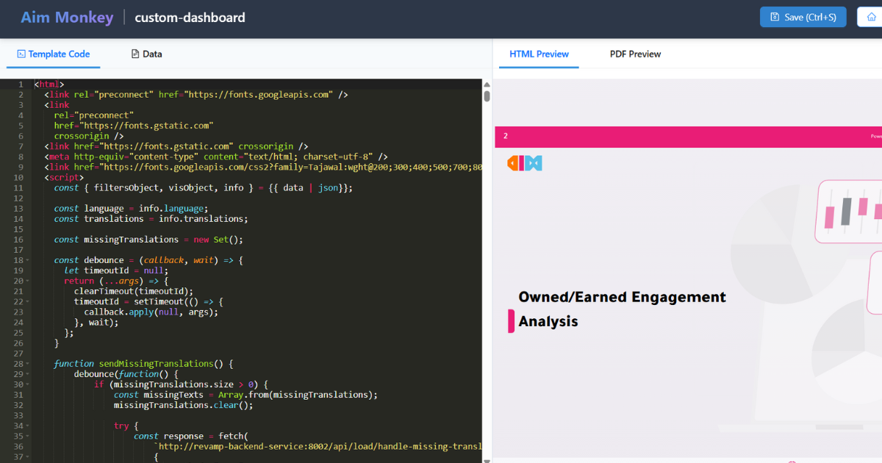Click the Aim Monkey brand logo
This screenshot has width=882, height=463.
[67, 18]
